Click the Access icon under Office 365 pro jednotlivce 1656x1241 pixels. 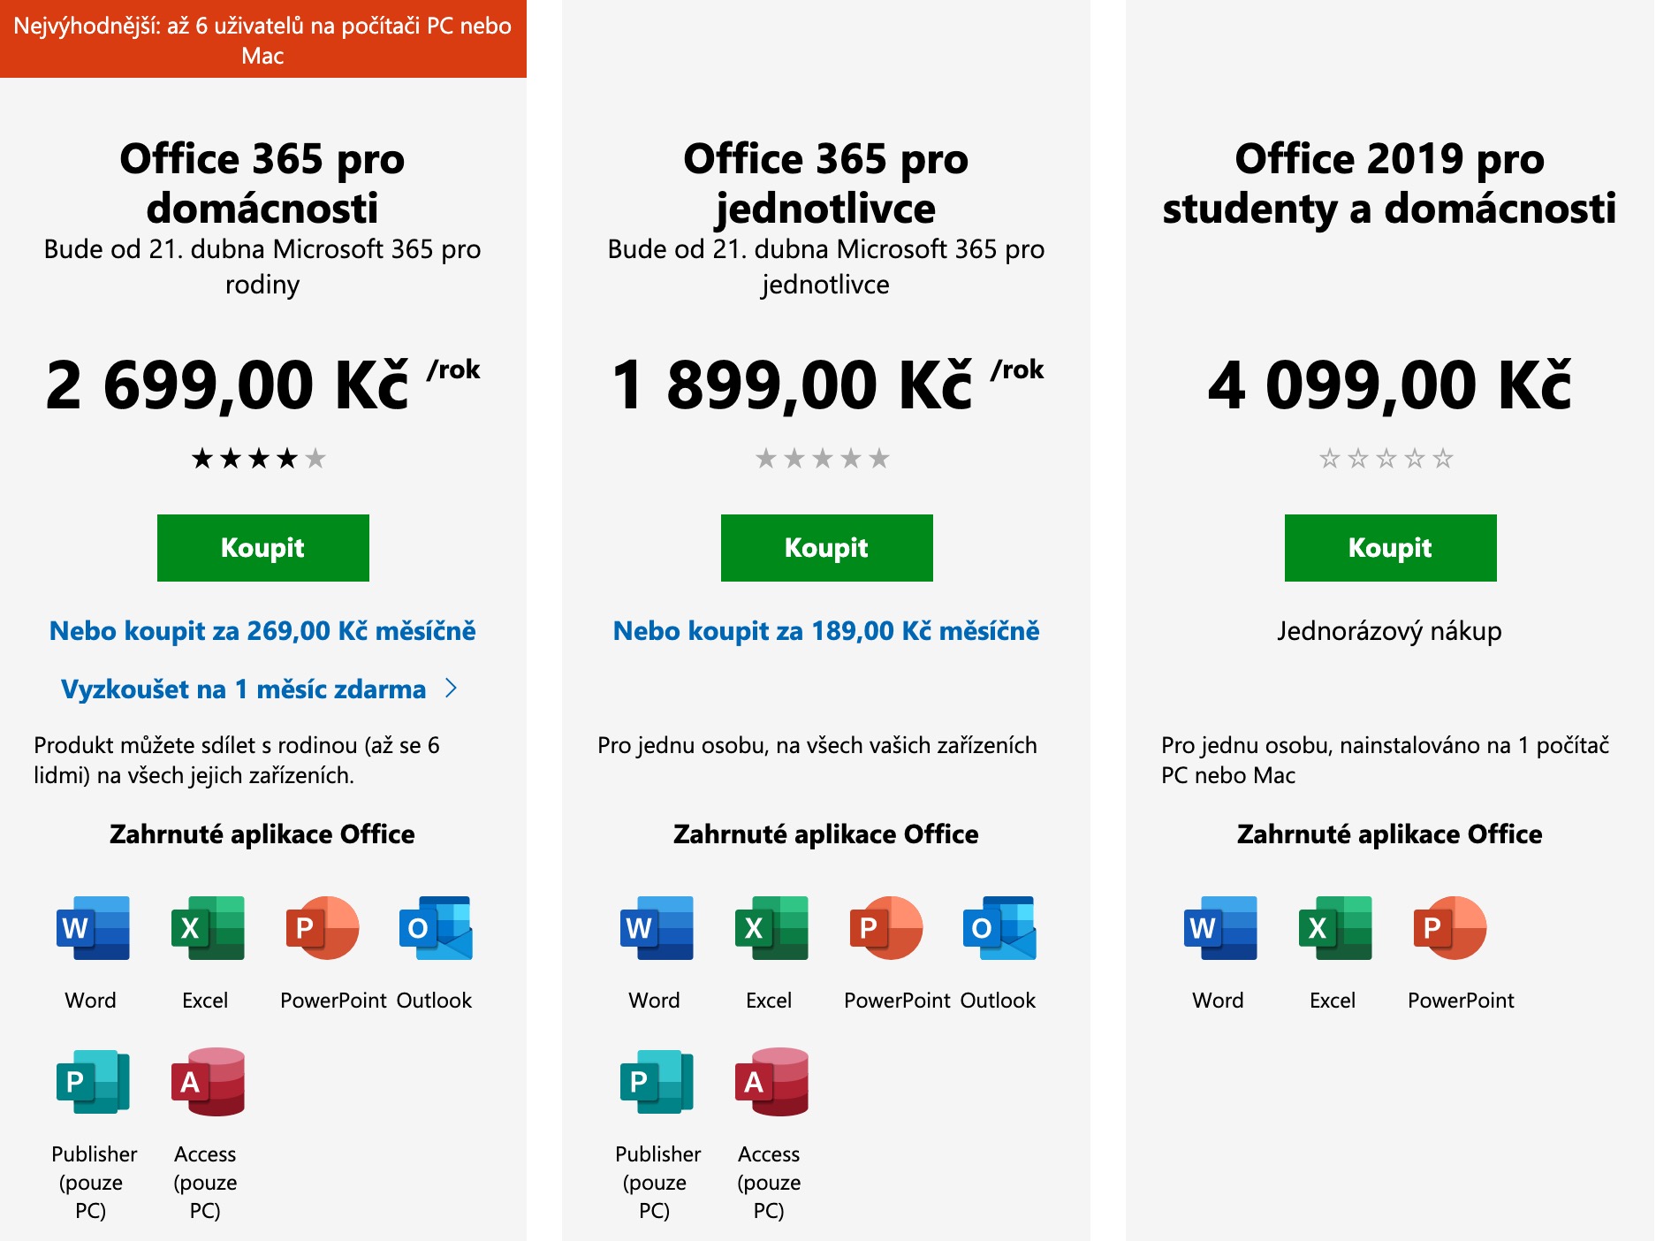click(771, 1082)
